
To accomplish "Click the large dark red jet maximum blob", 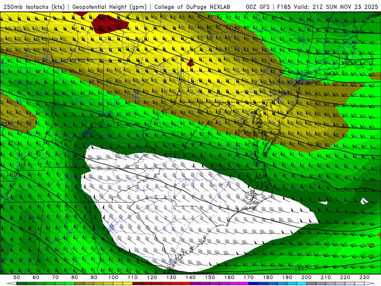I will [x=110, y=24].
